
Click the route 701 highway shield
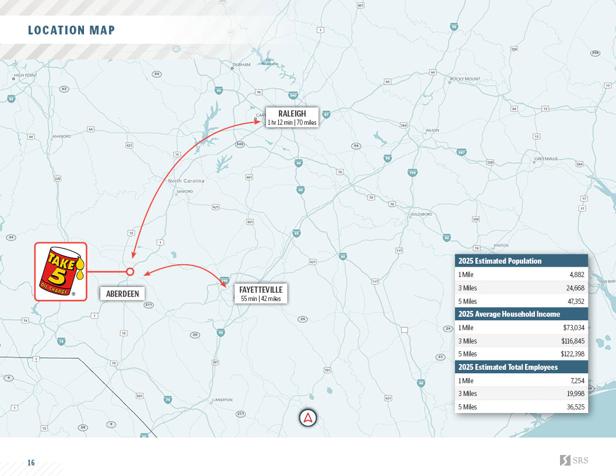327,370
